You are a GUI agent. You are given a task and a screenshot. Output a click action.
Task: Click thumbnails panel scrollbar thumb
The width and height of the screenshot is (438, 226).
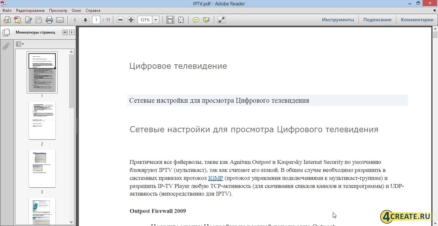click(x=72, y=81)
